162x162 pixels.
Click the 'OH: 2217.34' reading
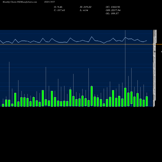(x=113, y=10)
